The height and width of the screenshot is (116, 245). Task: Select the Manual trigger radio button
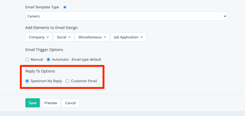(x=27, y=59)
